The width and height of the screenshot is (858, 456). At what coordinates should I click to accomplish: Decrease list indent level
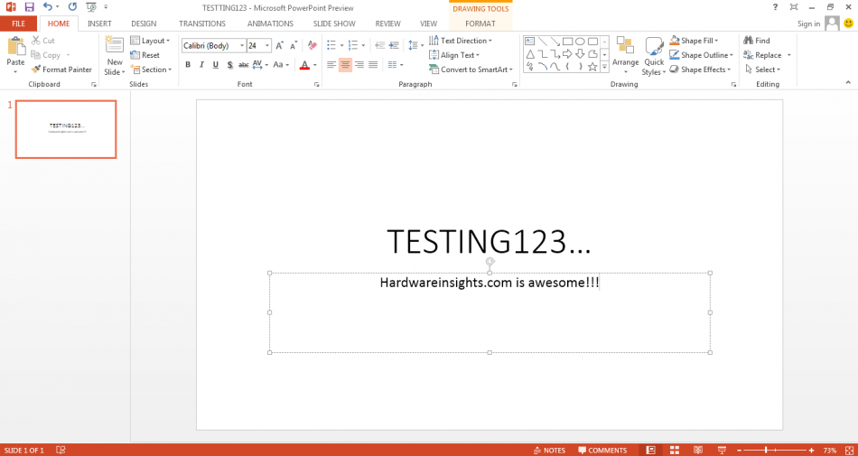point(379,45)
